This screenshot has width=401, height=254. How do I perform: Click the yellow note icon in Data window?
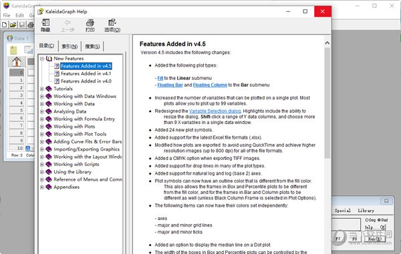click(13, 50)
